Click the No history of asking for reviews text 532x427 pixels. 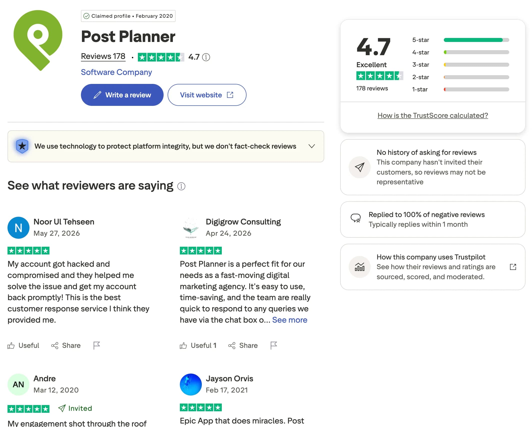point(427,152)
